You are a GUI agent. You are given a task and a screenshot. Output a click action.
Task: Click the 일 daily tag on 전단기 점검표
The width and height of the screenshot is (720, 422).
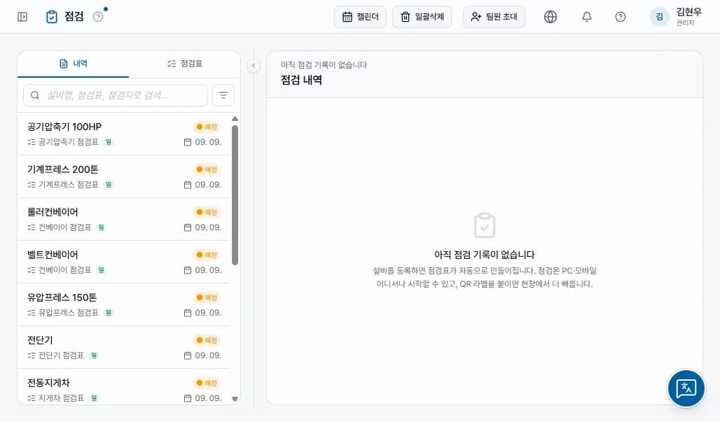[x=94, y=356]
